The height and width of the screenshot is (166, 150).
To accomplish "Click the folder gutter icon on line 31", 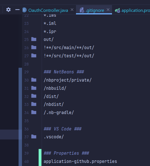I will (x=34, y=88).
